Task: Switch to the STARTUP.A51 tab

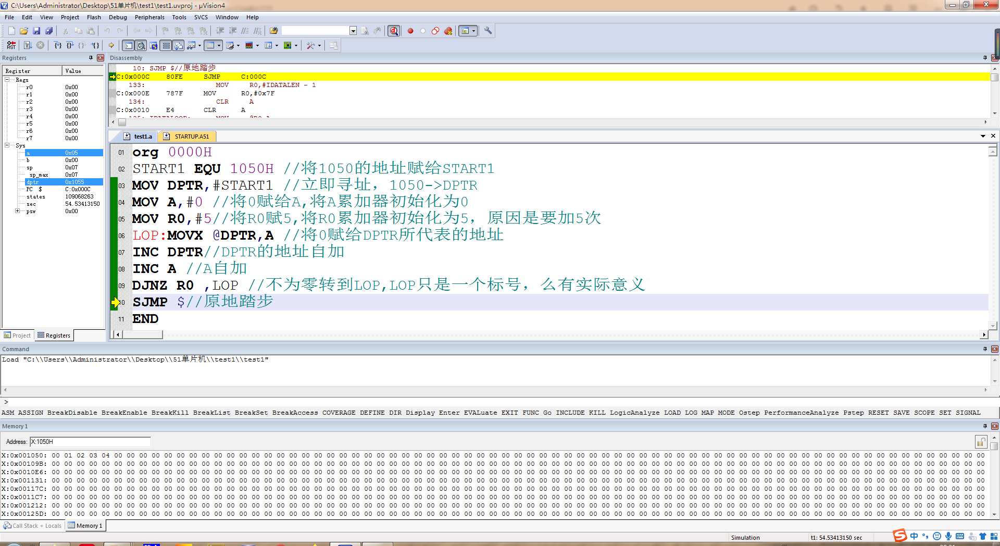Action: [186, 136]
